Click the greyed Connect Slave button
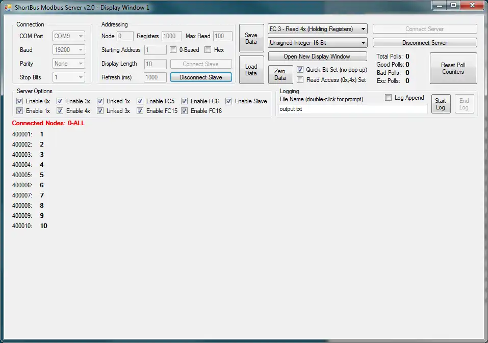 tap(201, 64)
